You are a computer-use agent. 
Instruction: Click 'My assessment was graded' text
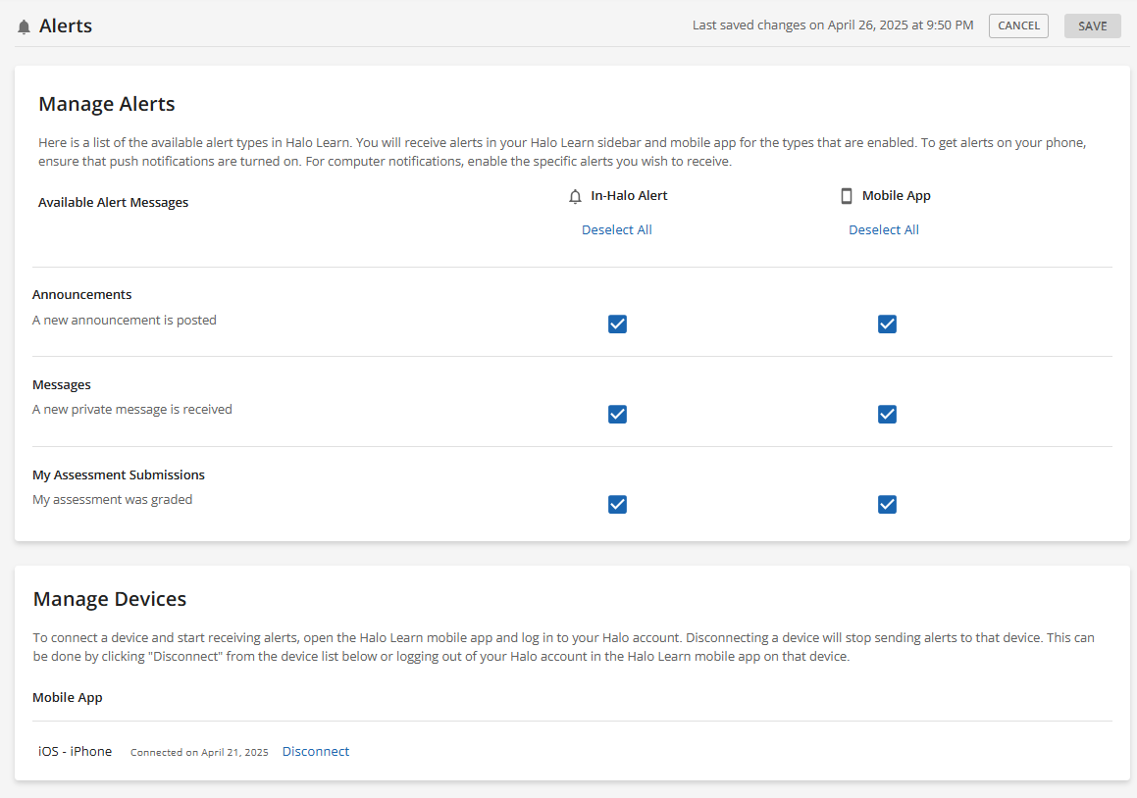(113, 500)
